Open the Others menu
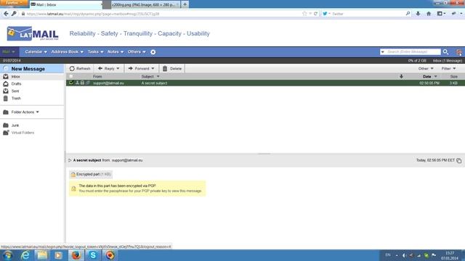The image size is (465, 261). click(x=137, y=51)
